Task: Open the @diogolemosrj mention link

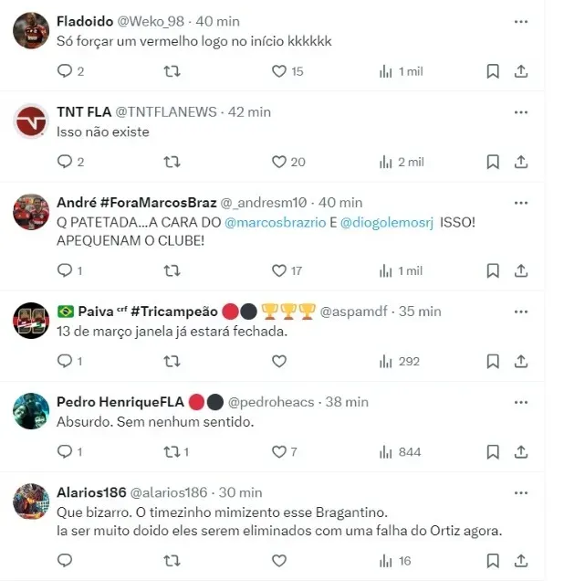Action: click(387, 222)
